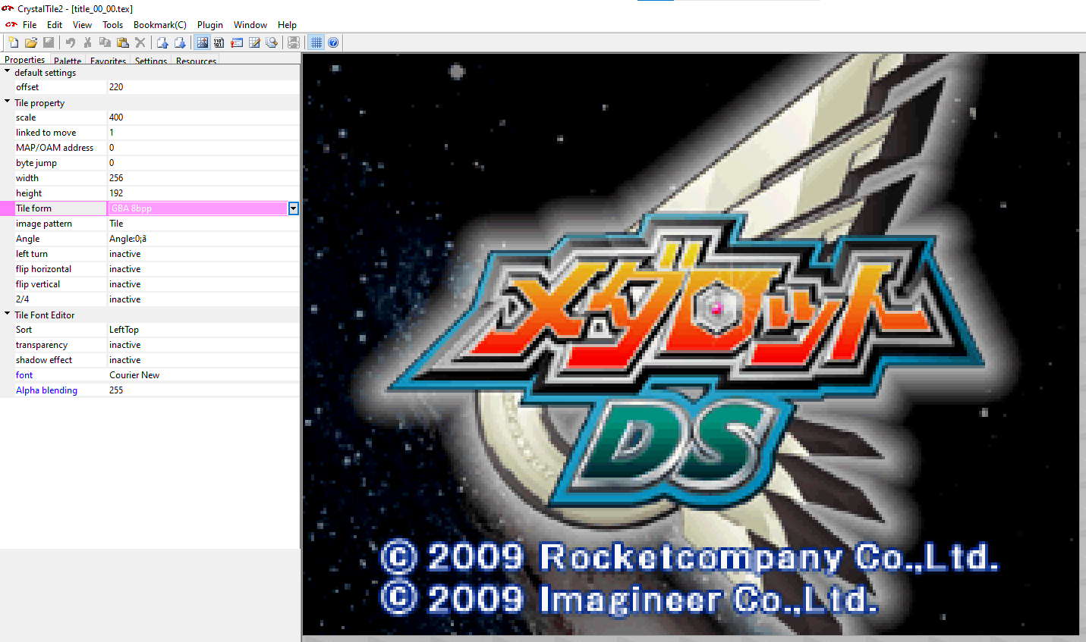Click the page icon with down arrow
The width and height of the screenshot is (1086, 642).
(179, 42)
